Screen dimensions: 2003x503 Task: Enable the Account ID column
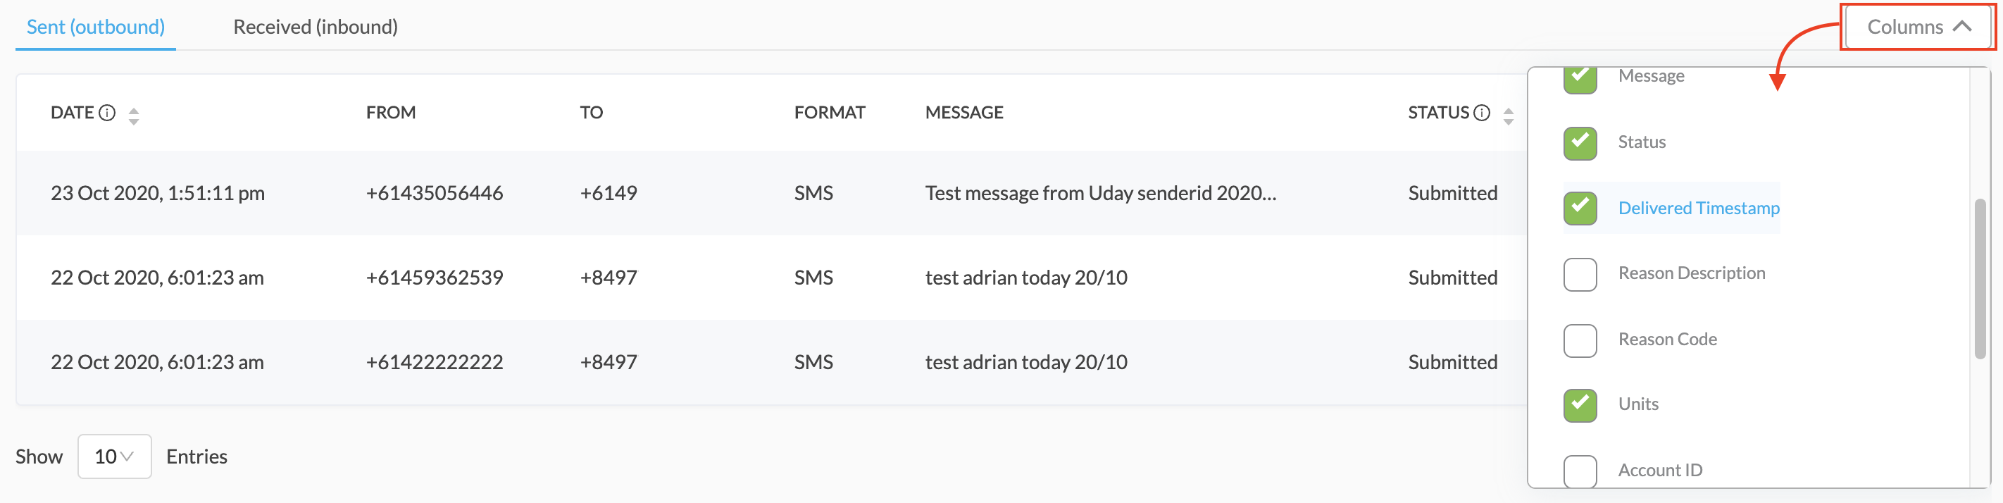(1580, 471)
